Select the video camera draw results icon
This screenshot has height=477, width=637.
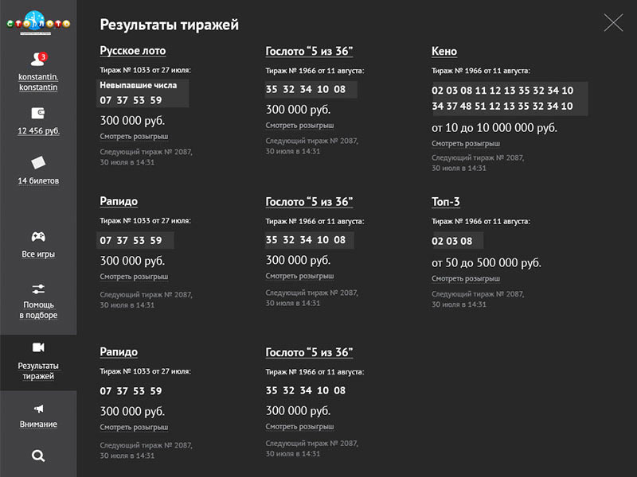click(x=38, y=347)
